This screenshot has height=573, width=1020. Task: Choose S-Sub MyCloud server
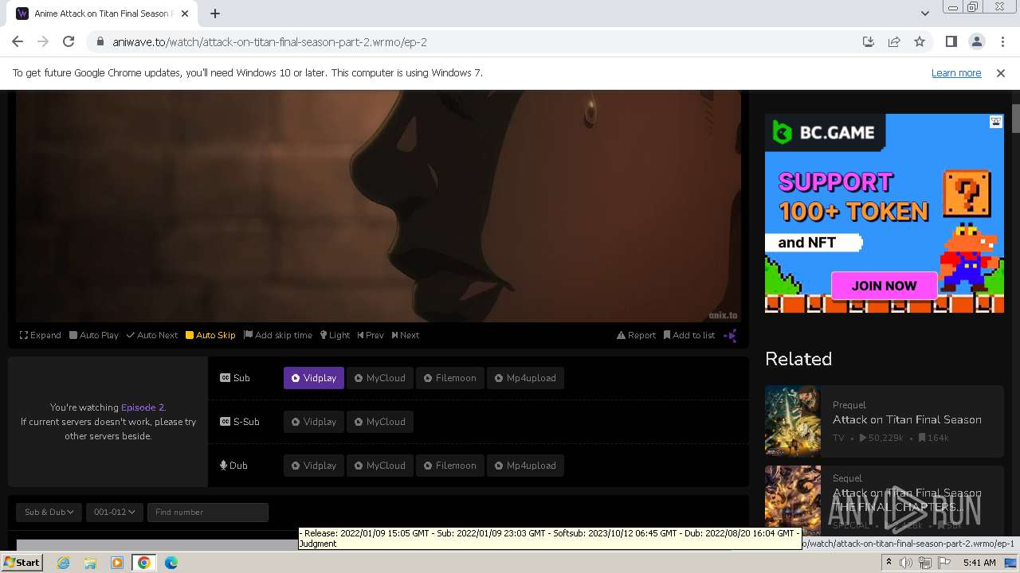[380, 422]
